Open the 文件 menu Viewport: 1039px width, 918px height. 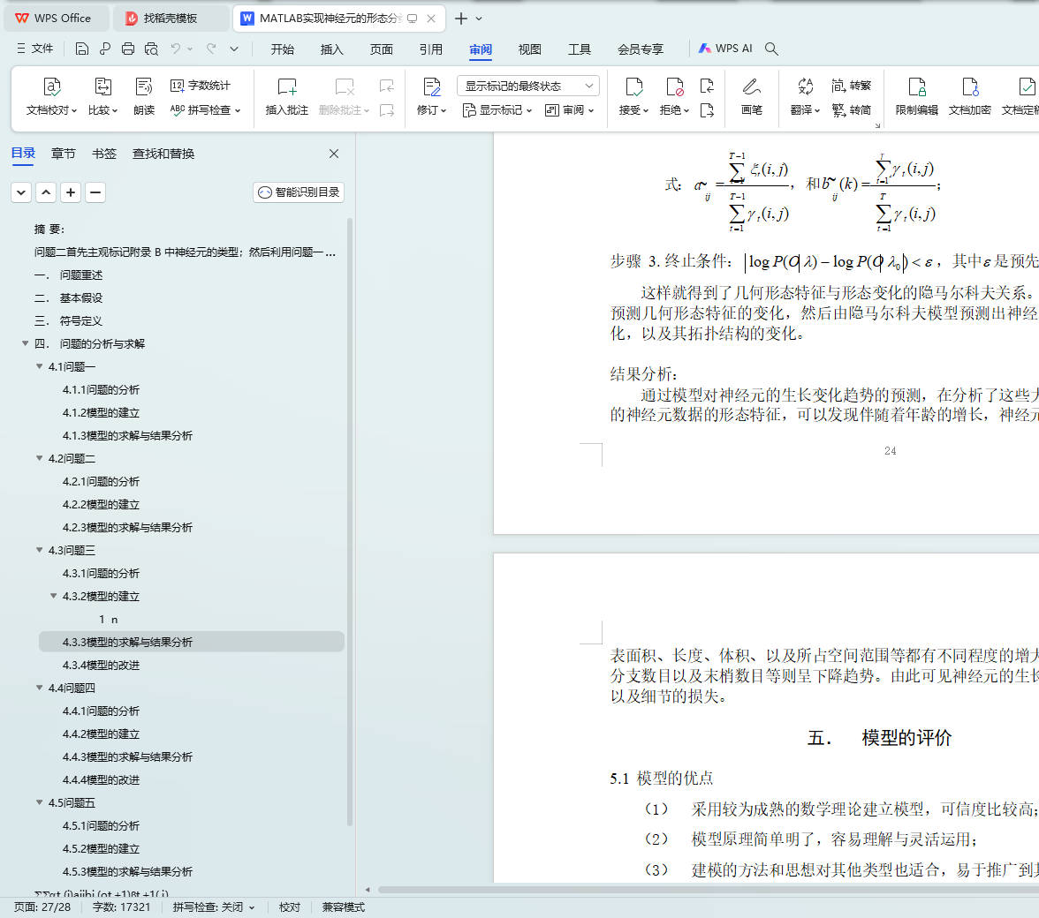[x=34, y=49]
